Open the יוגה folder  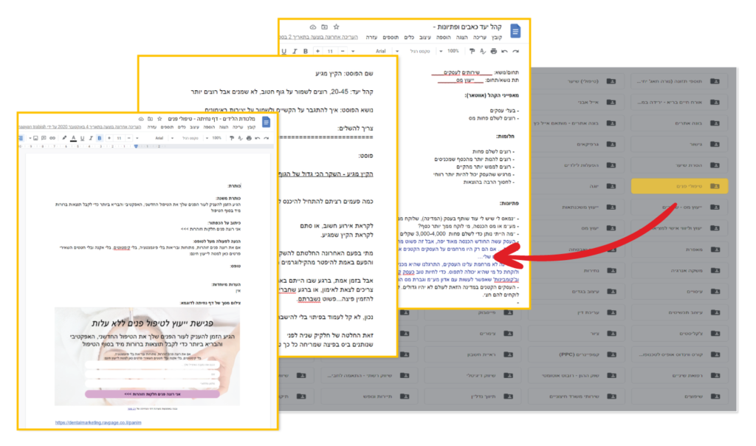(577, 186)
